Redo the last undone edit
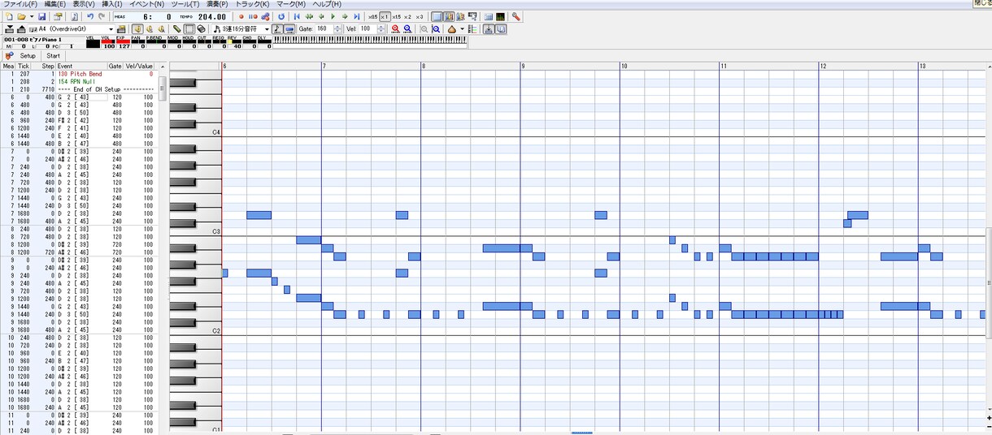This screenshot has height=435, width=992. [102, 16]
